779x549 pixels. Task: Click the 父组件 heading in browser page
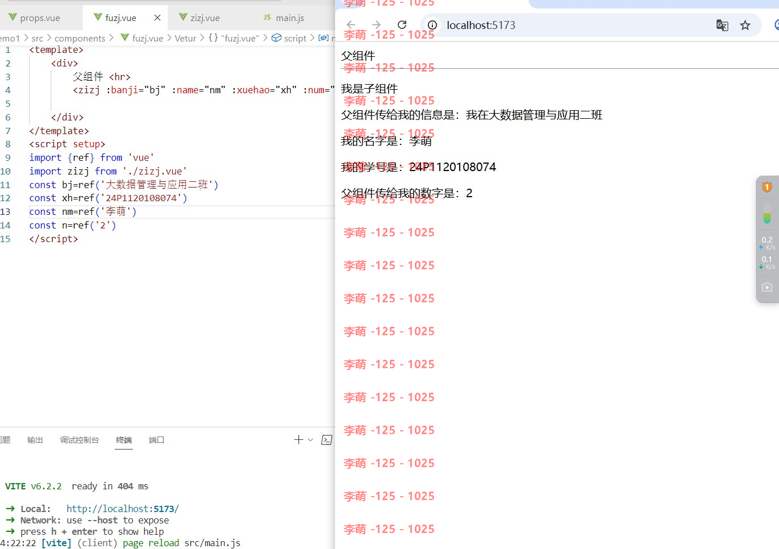click(358, 56)
